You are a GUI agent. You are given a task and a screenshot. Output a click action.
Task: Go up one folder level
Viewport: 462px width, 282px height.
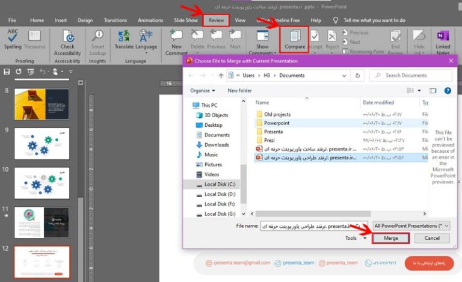click(221, 76)
